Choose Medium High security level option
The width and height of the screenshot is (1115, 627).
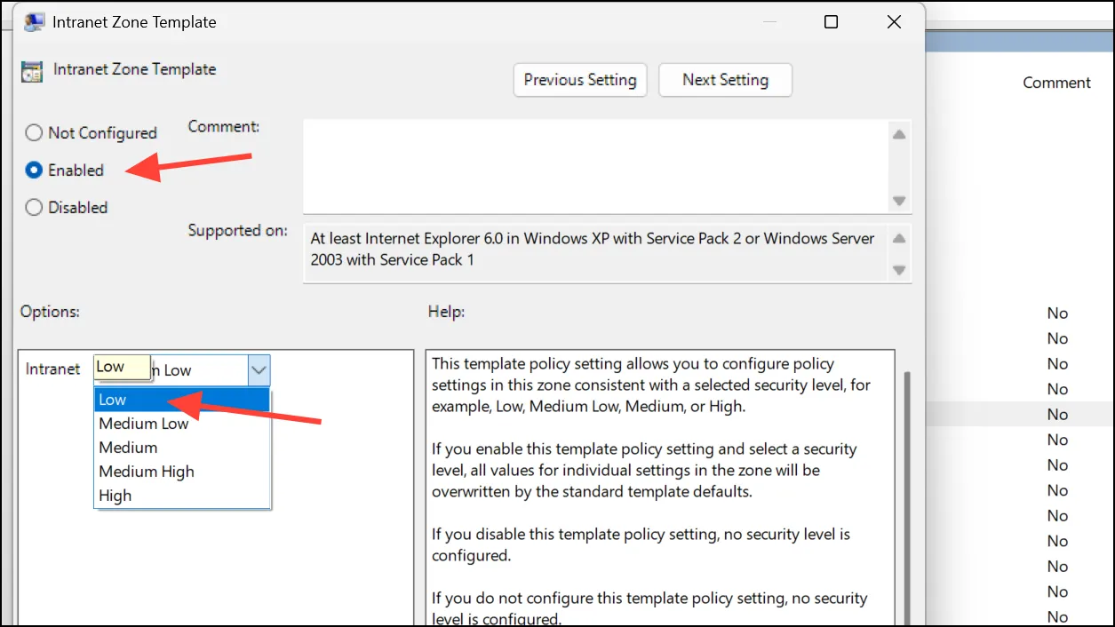pos(181,472)
